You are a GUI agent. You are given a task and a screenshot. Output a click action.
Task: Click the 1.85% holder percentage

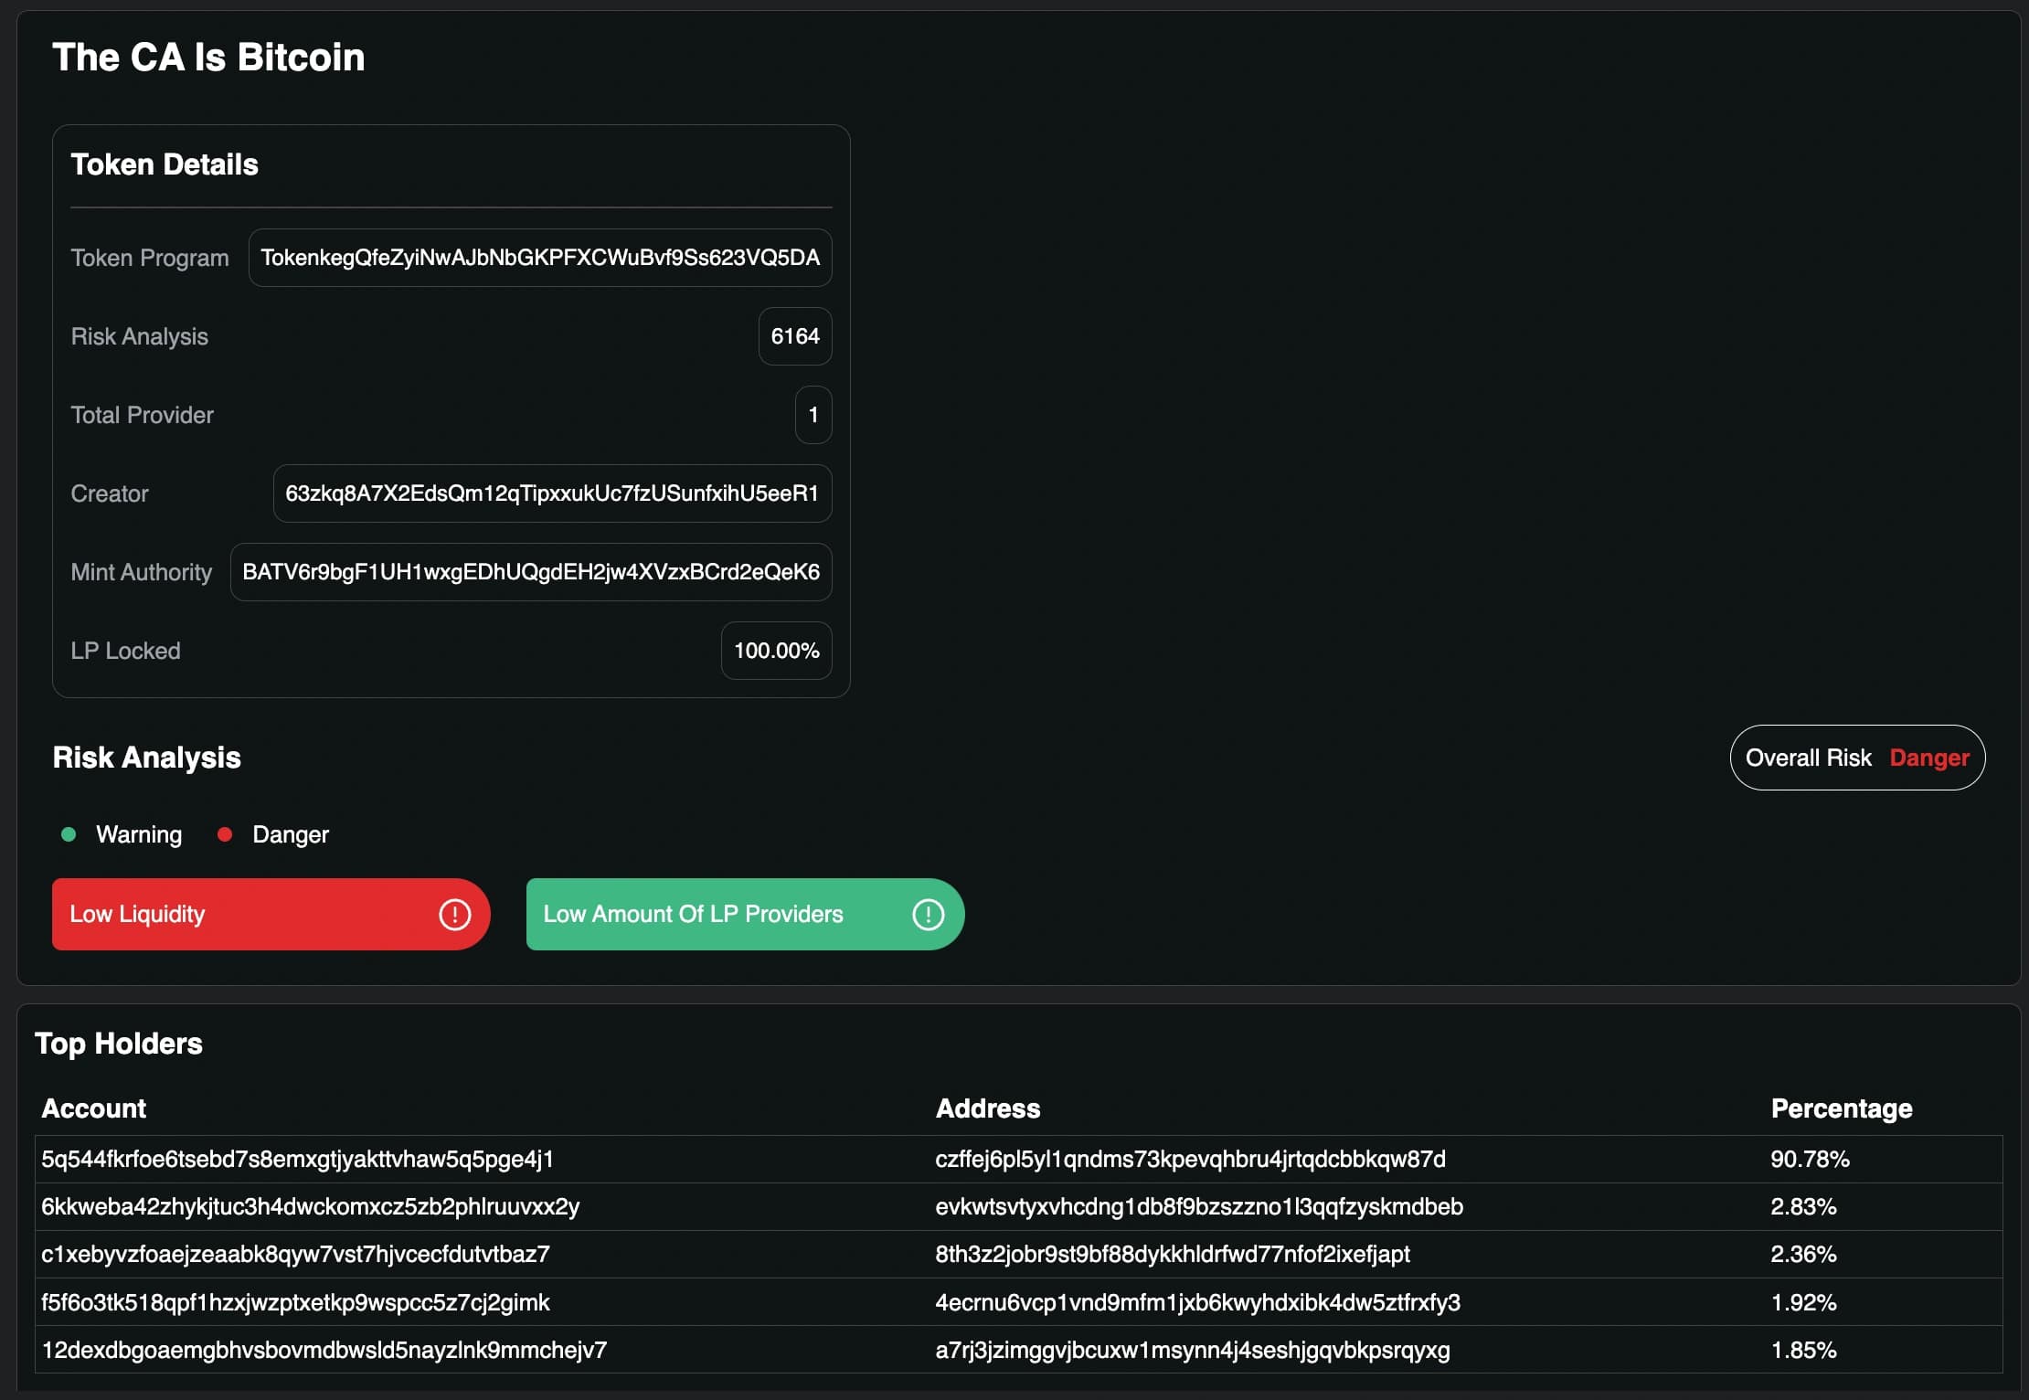click(1803, 1350)
